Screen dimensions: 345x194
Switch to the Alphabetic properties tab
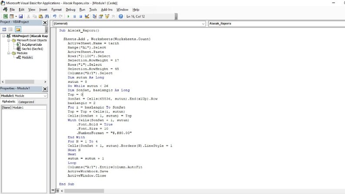pos(9,101)
